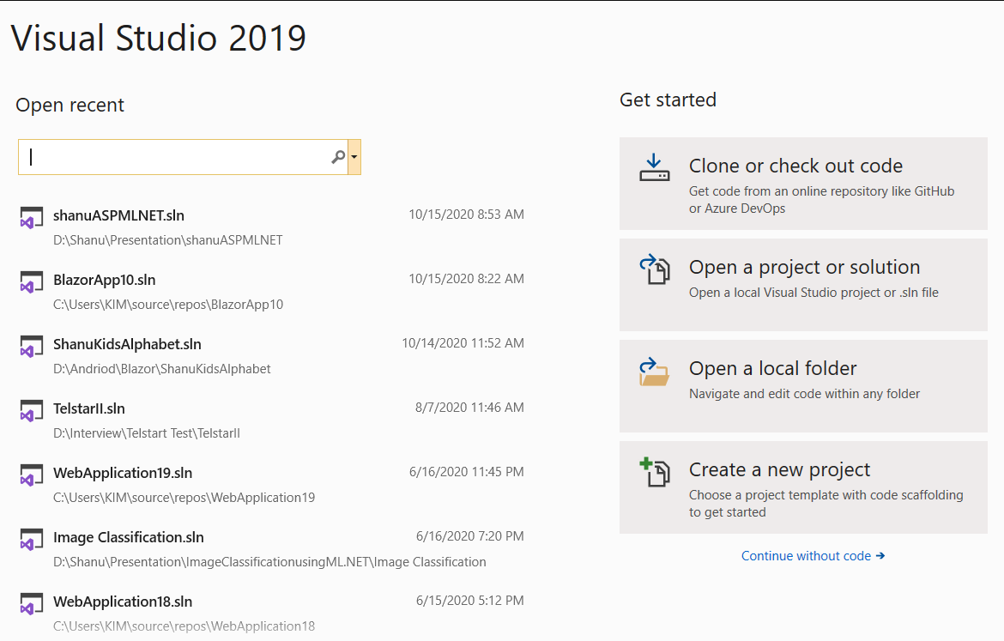Choose Open a project or solution
Screen dimensions: 1004x641
[803, 284]
